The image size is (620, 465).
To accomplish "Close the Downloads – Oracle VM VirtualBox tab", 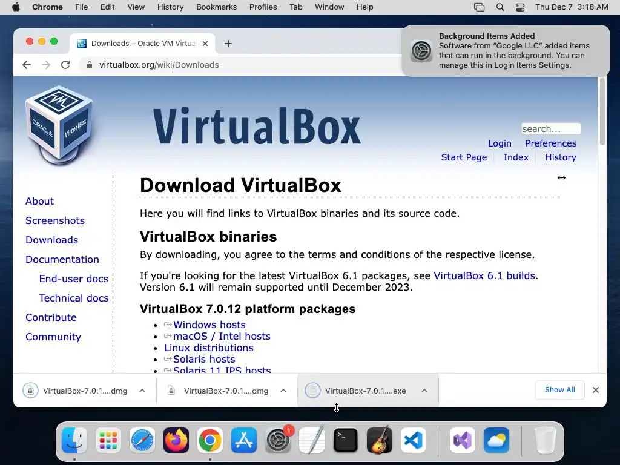I will pos(205,44).
